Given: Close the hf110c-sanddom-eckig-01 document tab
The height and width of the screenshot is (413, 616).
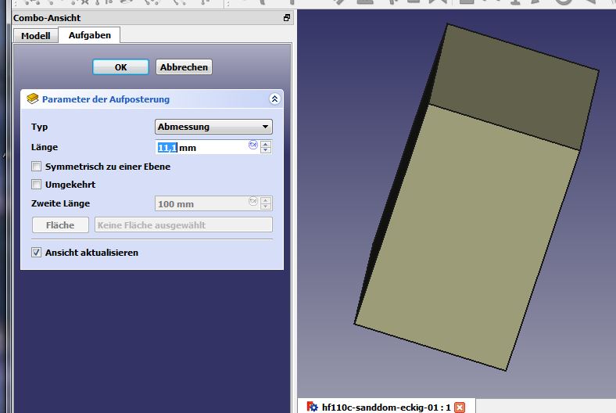Looking at the screenshot, I should [460, 407].
